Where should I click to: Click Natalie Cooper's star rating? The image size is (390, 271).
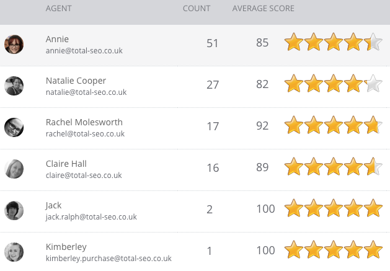click(333, 84)
